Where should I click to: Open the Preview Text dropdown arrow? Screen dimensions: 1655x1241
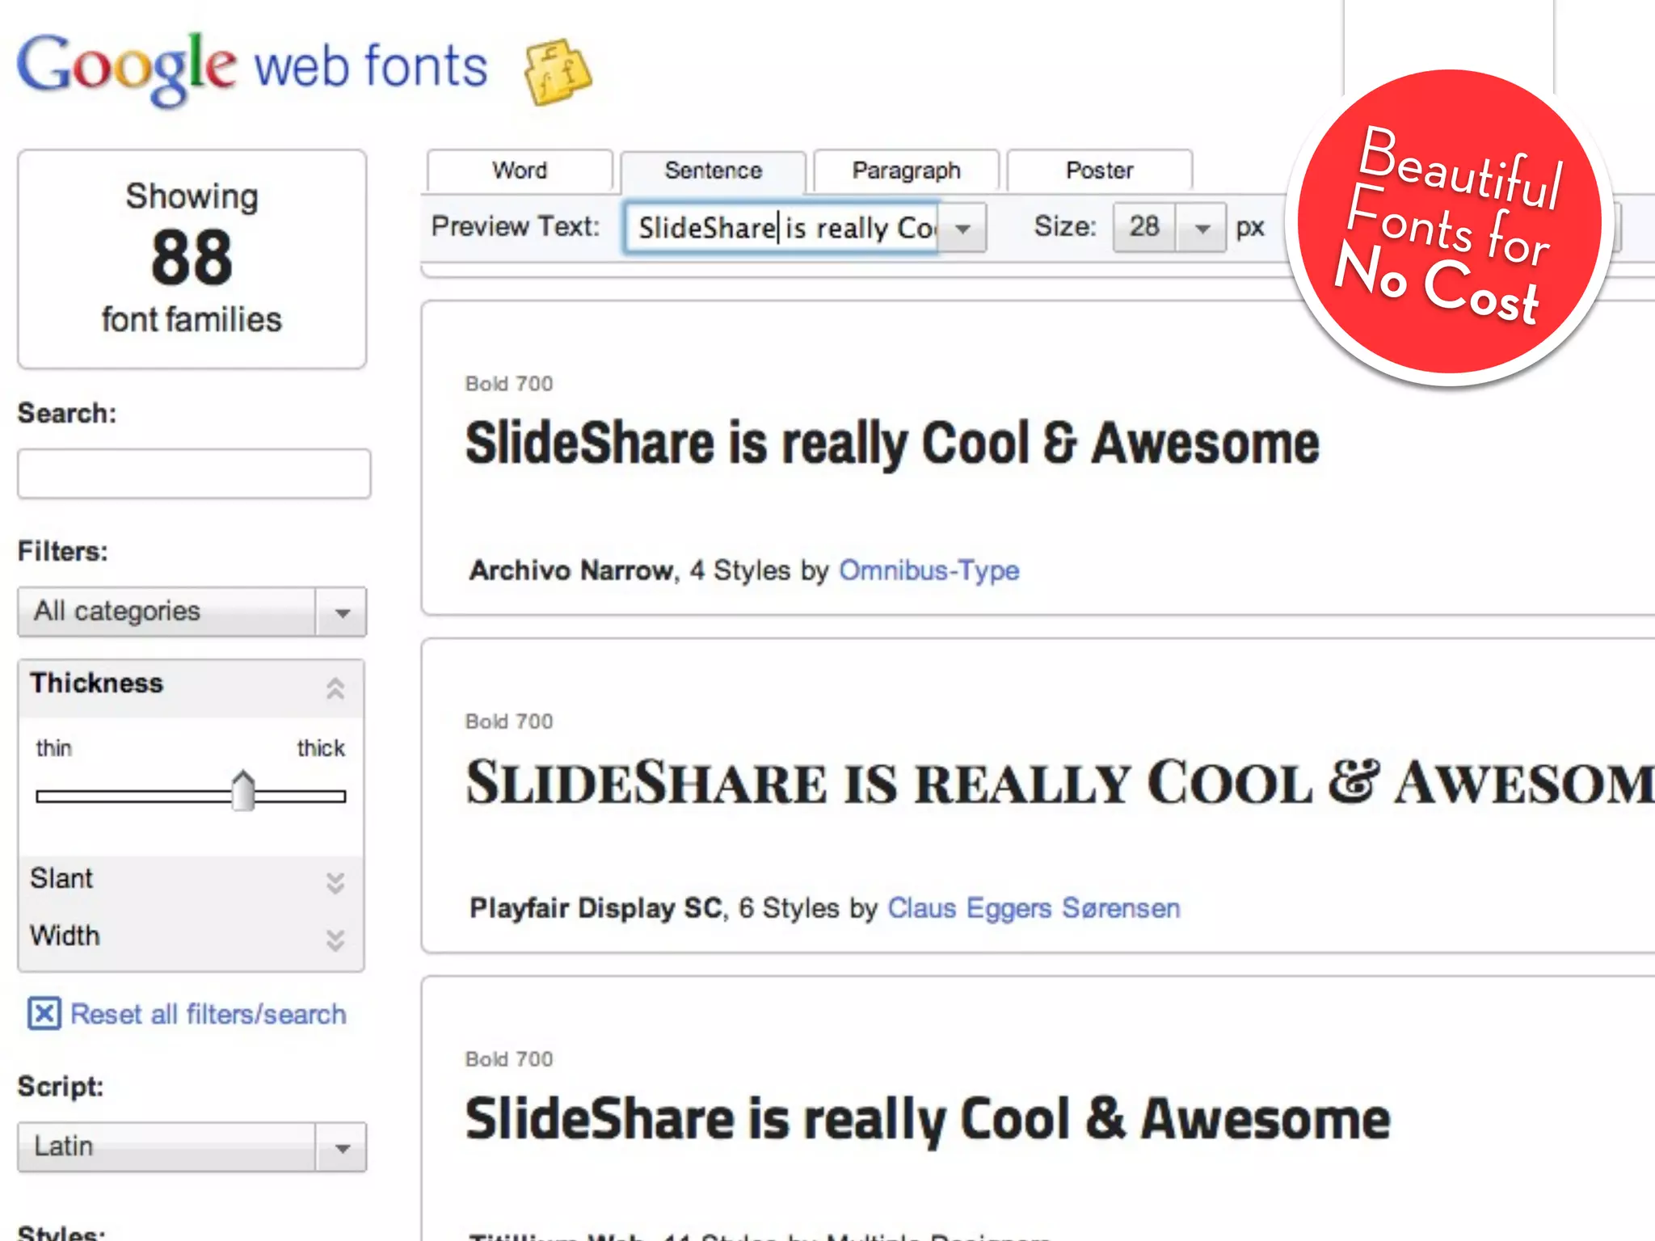click(x=962, y=229)
